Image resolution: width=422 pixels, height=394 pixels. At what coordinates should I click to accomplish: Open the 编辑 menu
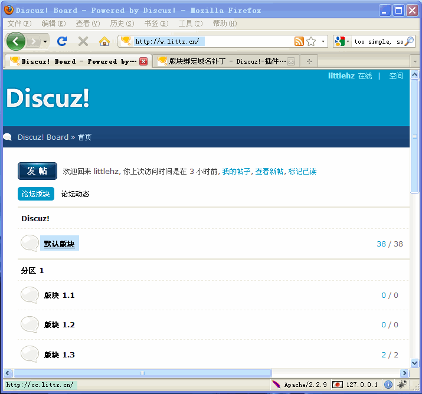pos(54,24)
